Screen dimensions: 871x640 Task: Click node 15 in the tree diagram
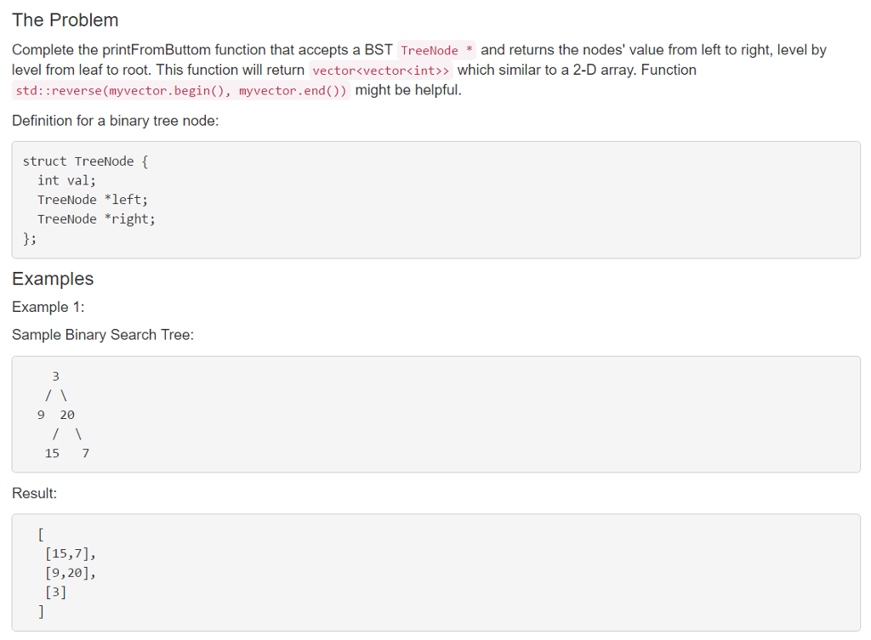point(52,454)
